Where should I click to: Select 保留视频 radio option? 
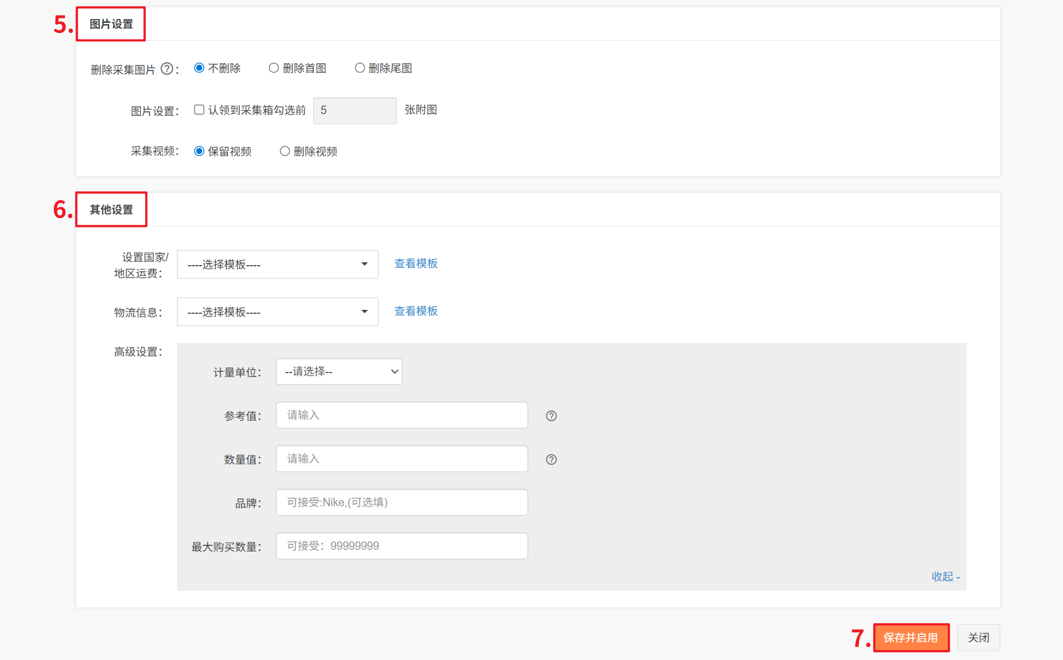click(199, 151)
